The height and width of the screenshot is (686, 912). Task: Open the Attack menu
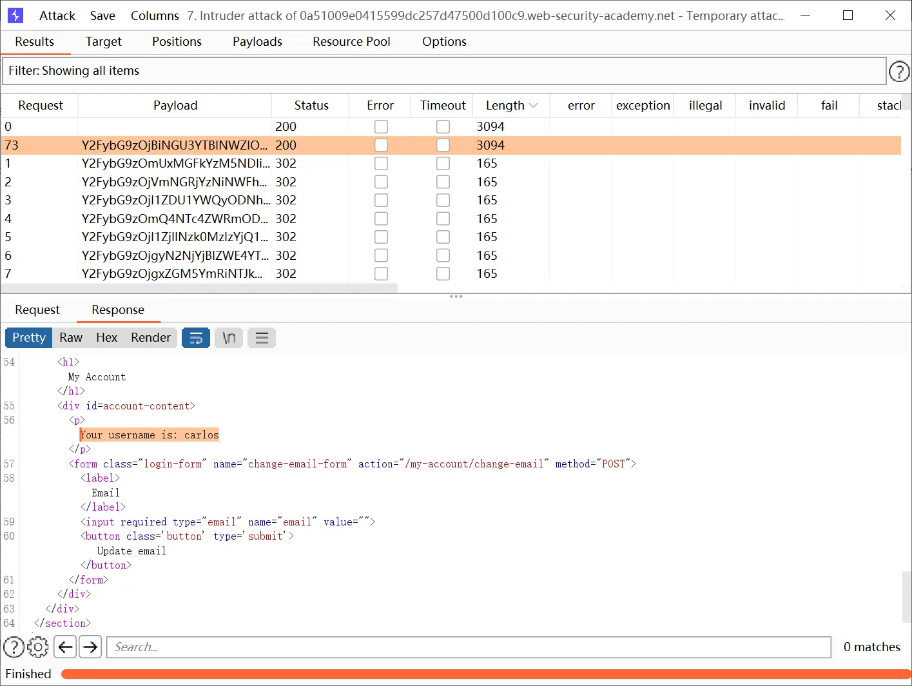point(57,15)
